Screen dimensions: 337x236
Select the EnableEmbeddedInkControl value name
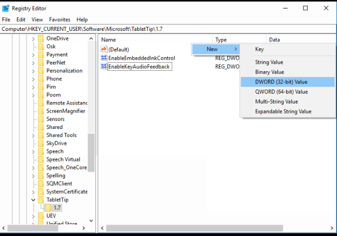pyautogui.click(x=142, y=58)
